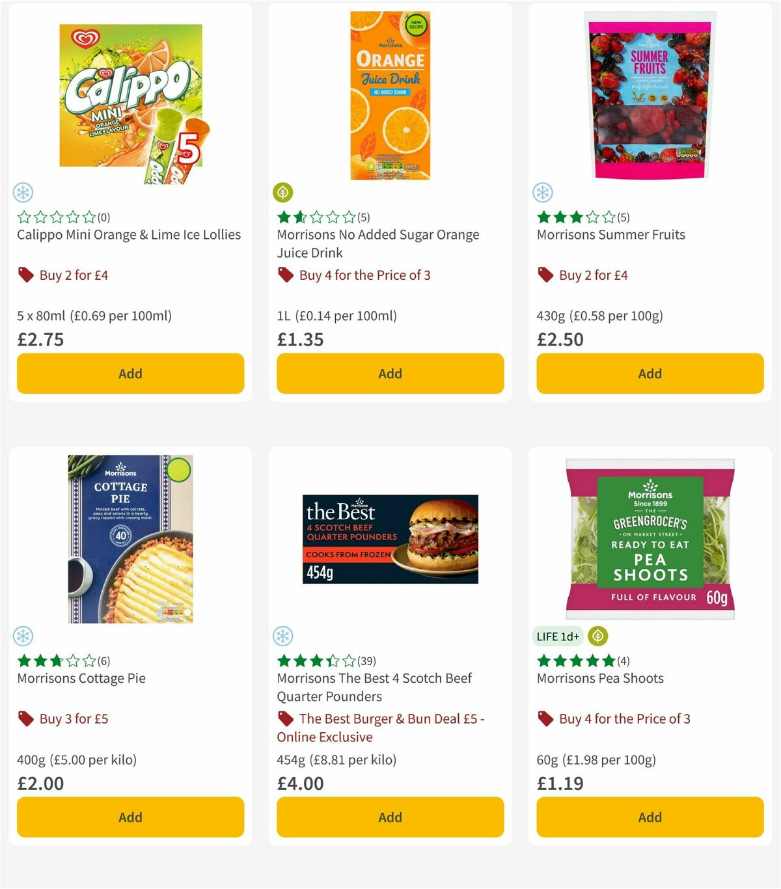
Task: Open the Morrisons Summer Fruits product title link
Action: click(x=610, y=234)
